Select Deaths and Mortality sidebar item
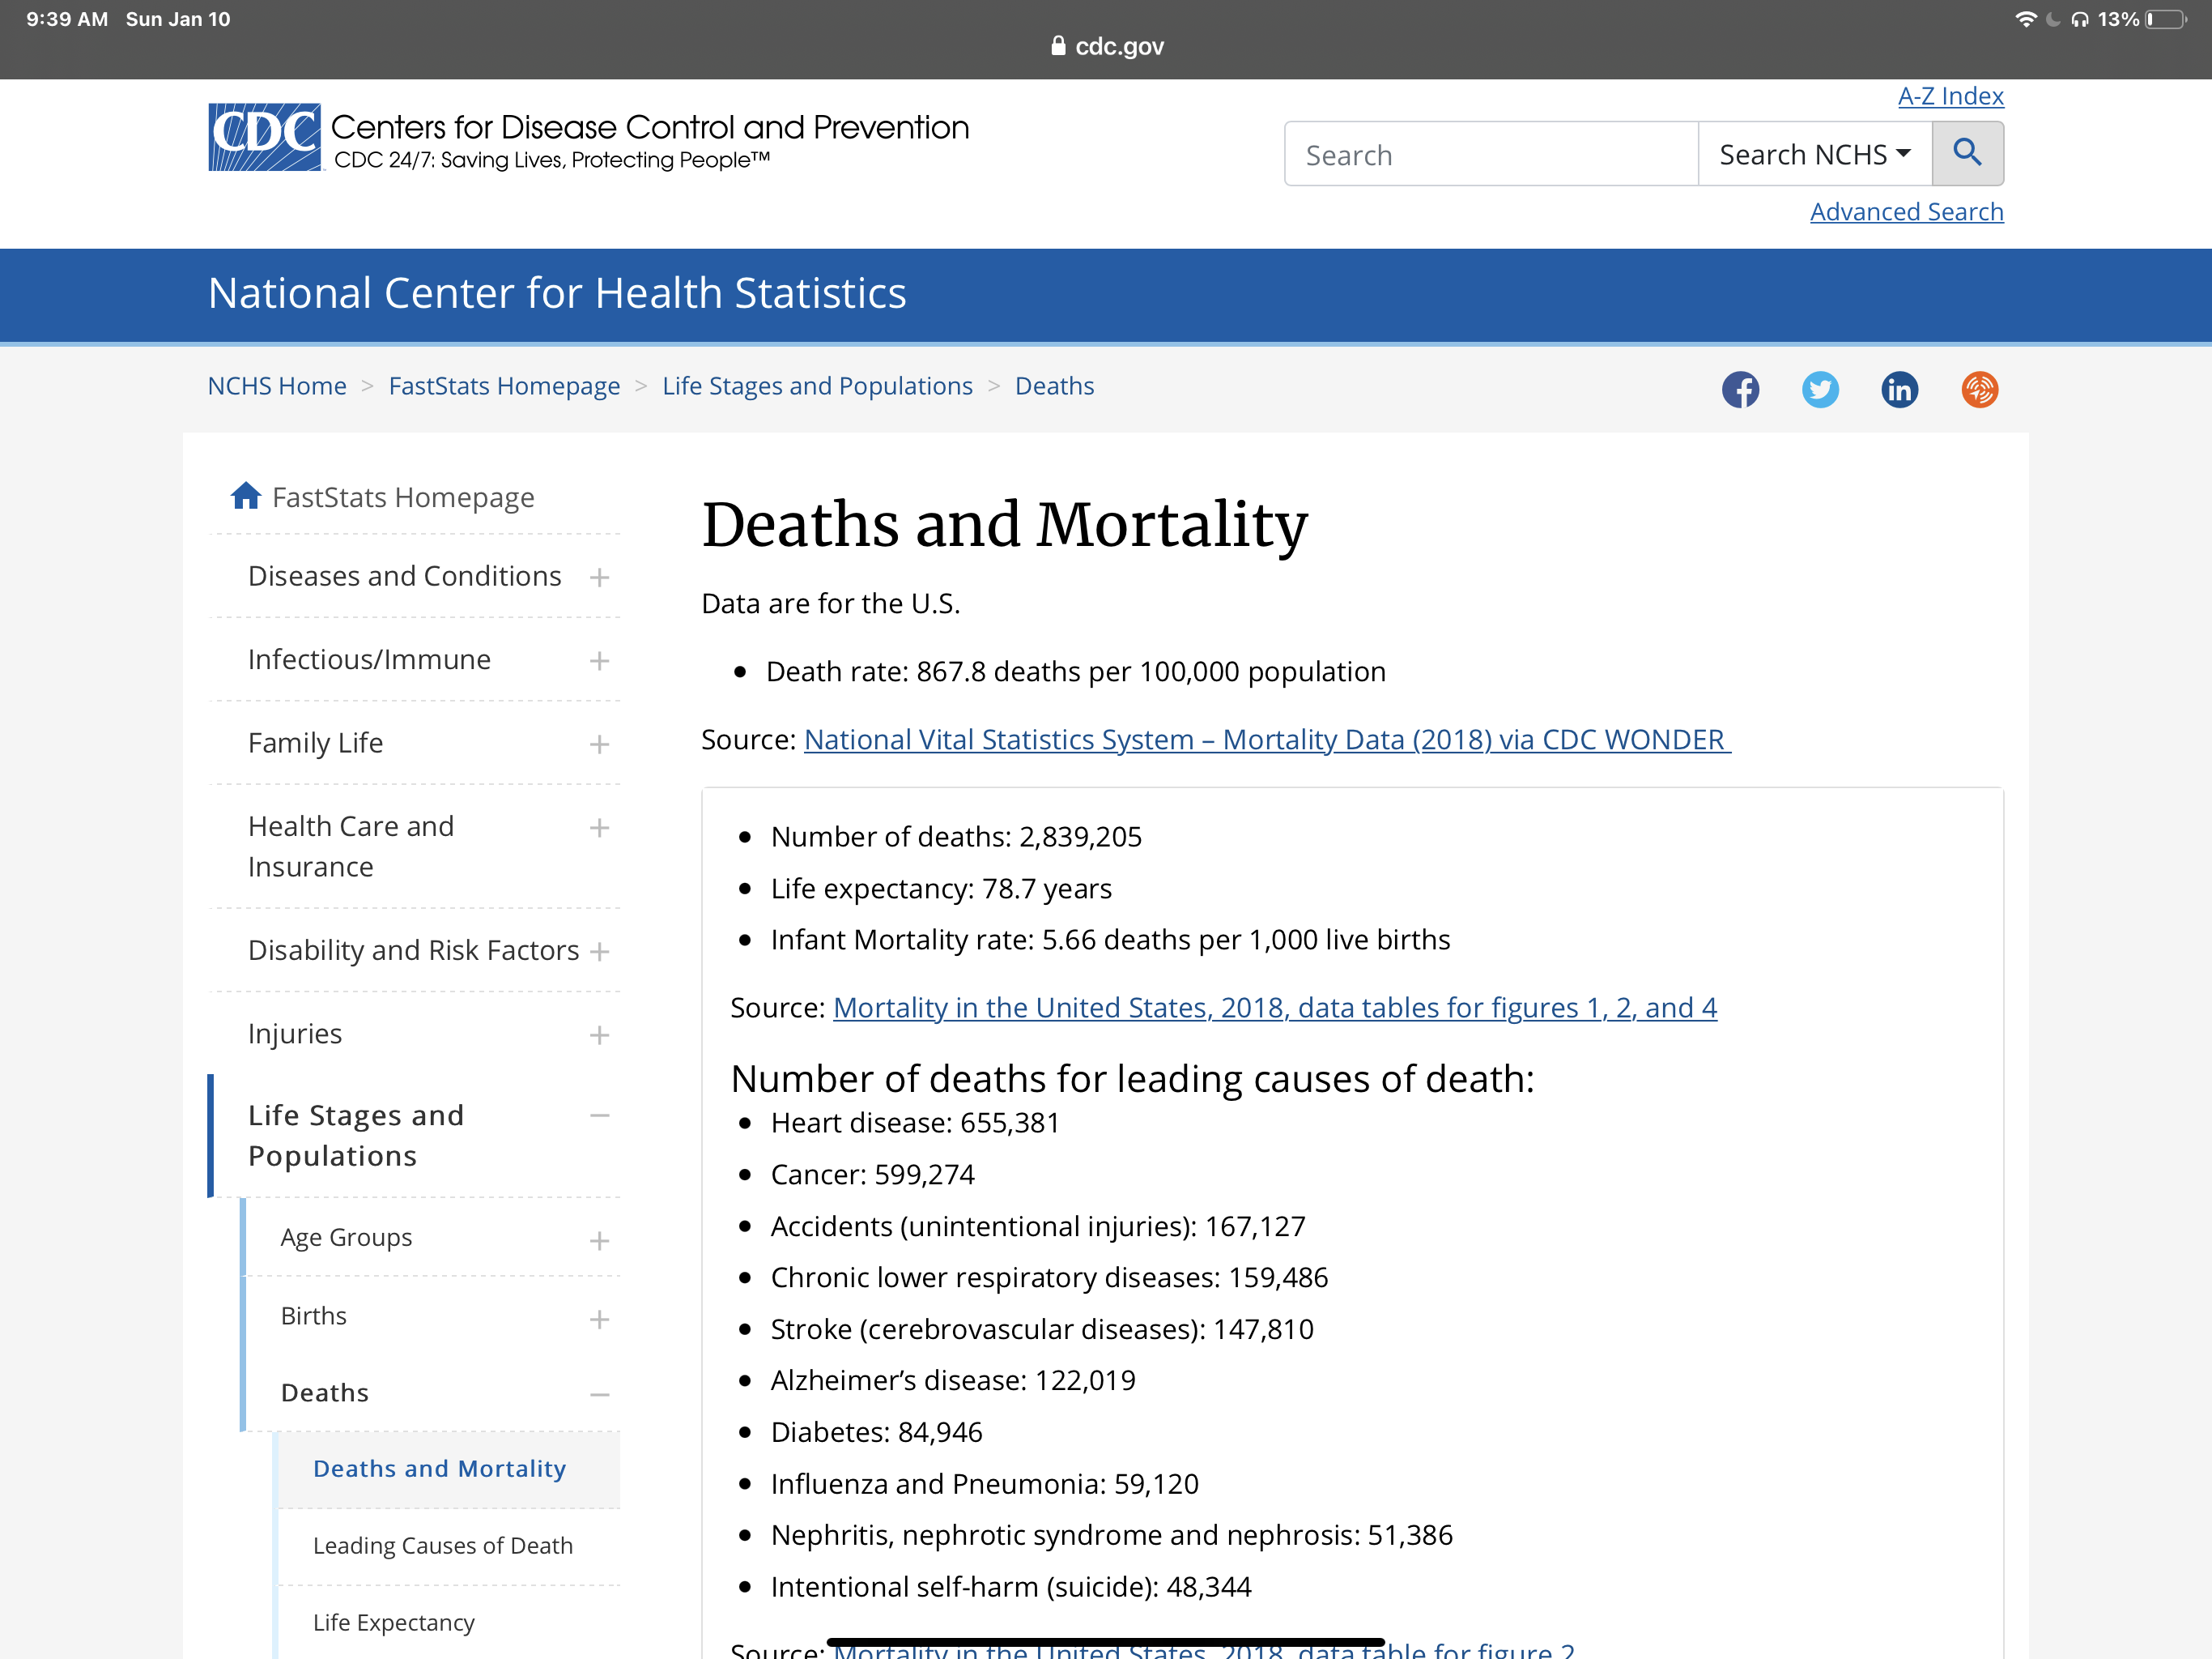 pyautogui.click(x=439, y=1469)
